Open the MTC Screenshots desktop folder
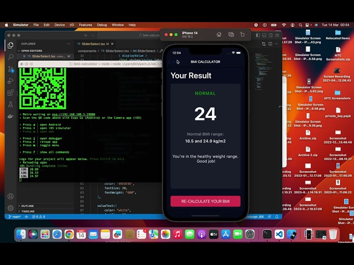The height and width of the screenshot is (265, 354). tap(337, 95)
